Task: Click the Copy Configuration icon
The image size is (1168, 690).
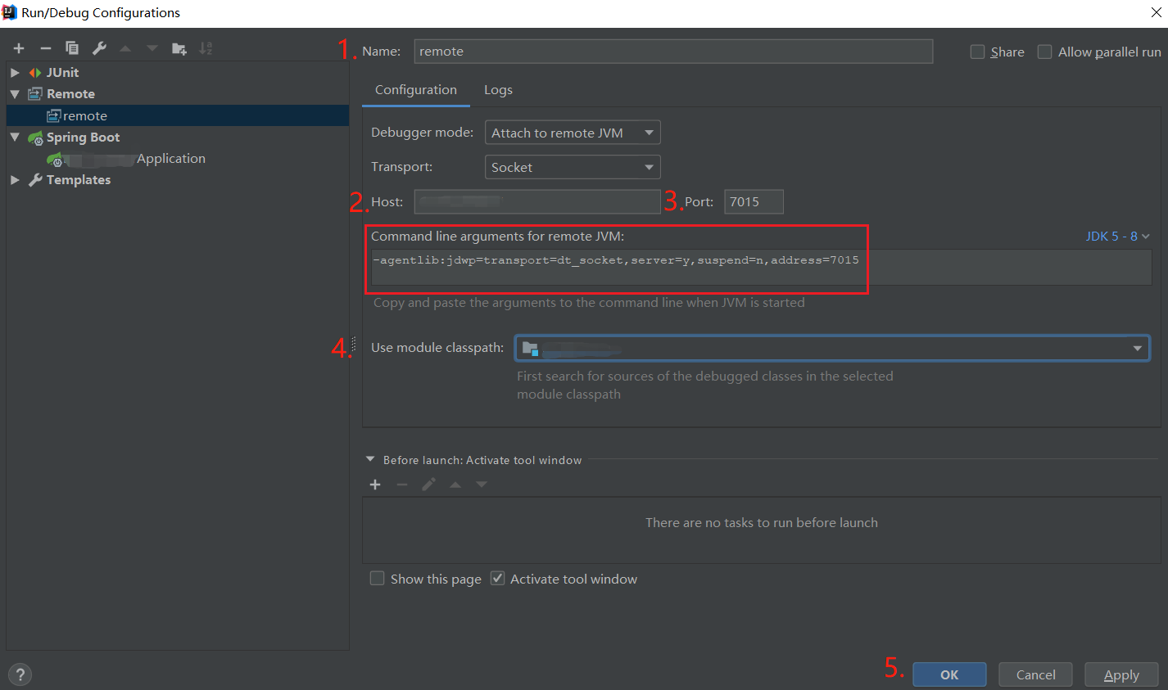Action: point(72,48)
